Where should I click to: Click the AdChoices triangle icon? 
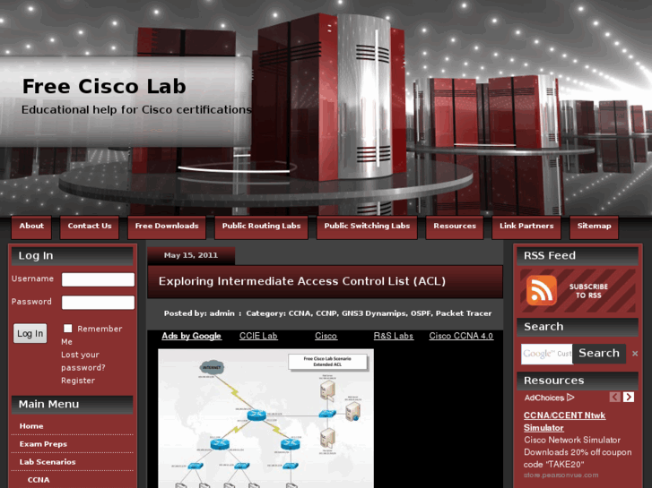[x=570, y=398]
